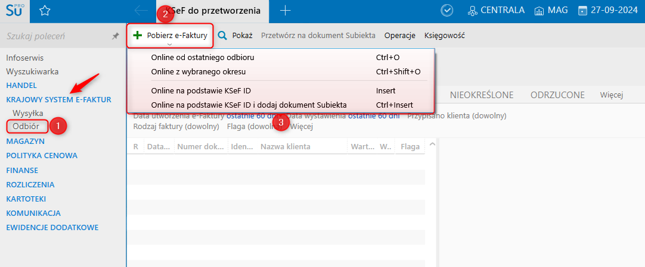Image resolution: width=645 pixels, height=267 pixels.
Task: Click the green plus Pobierz icon
Action: [x=137, y=35]
